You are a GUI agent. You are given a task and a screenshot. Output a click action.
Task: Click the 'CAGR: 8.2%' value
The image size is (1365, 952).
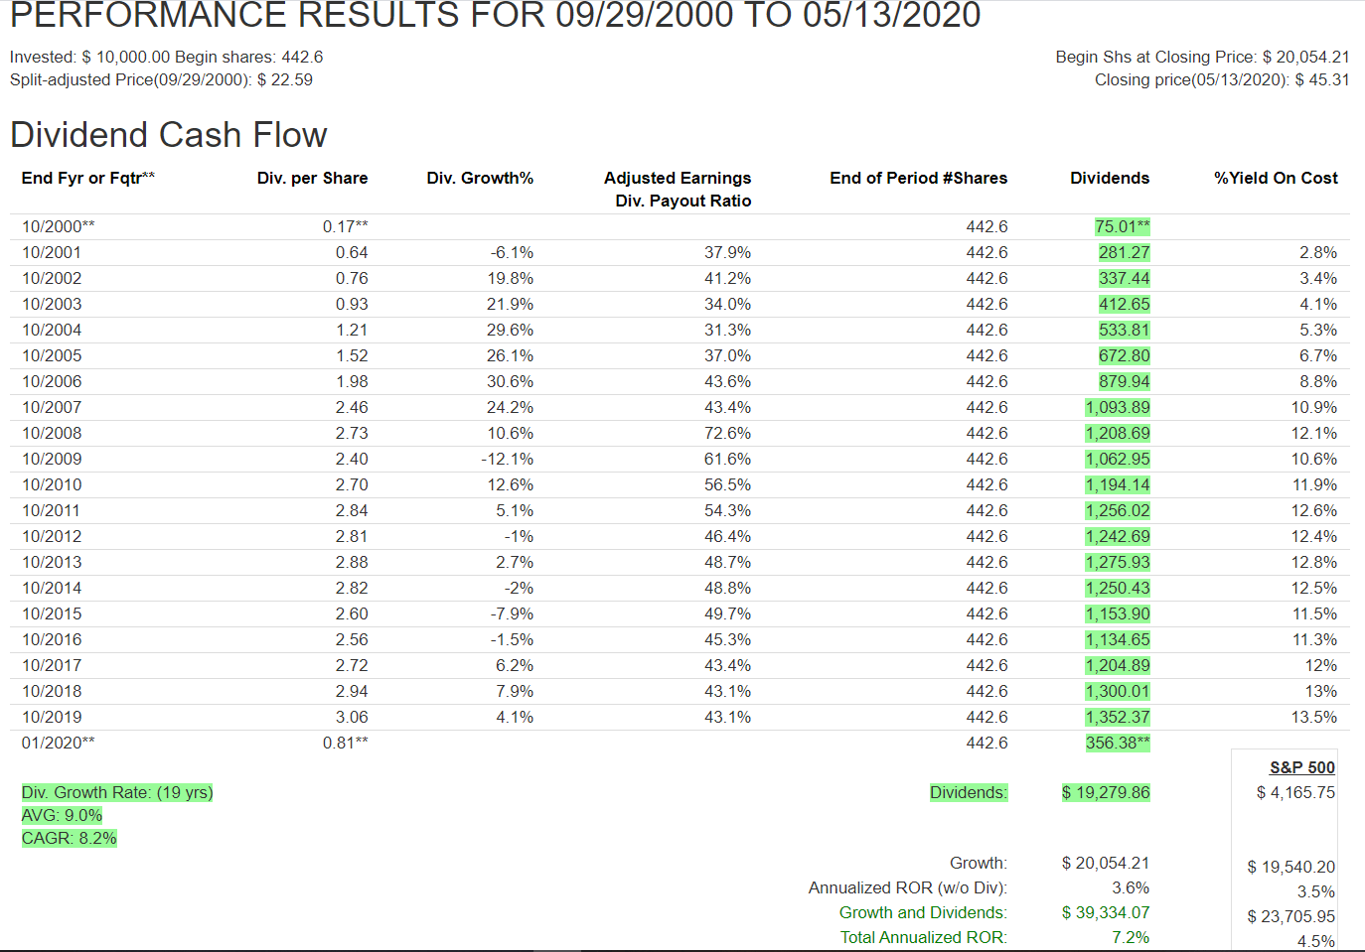click(x=70, y=838)
